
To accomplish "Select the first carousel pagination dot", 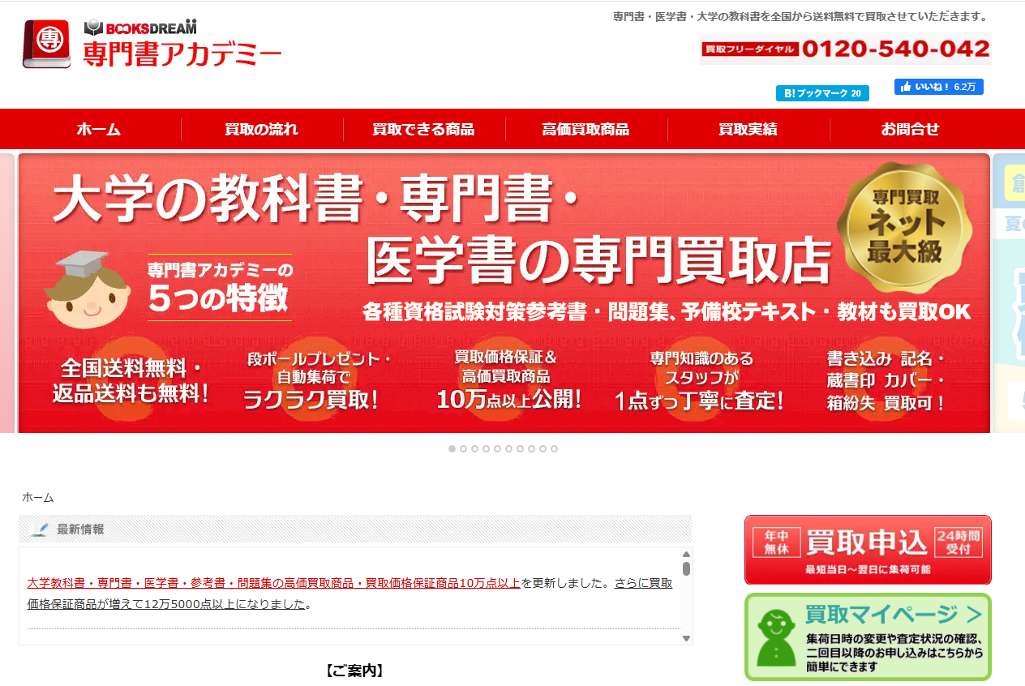I will pyautogui.click(x=452, y=448).
